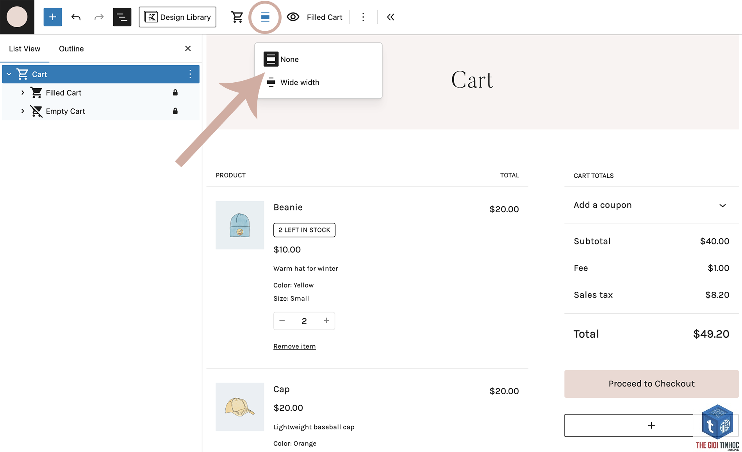Expand the Filled Cart tree item
Screen dimensions: 742x452
pyautogui.click(x=23, y=92)
